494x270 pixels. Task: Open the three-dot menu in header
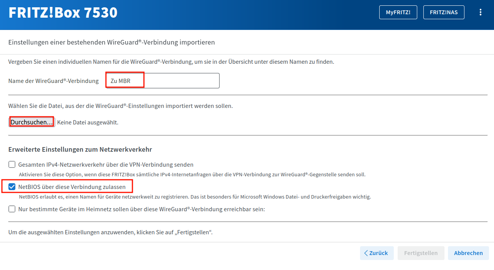tap(480, 12)
